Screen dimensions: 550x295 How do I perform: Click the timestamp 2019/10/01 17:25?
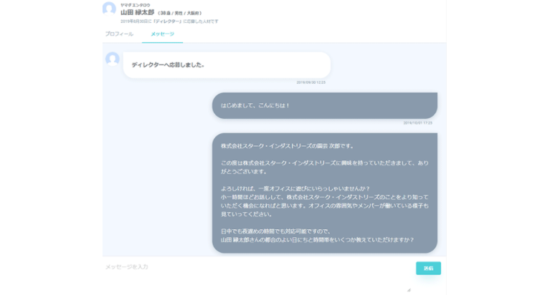click(x=417, y=123)
